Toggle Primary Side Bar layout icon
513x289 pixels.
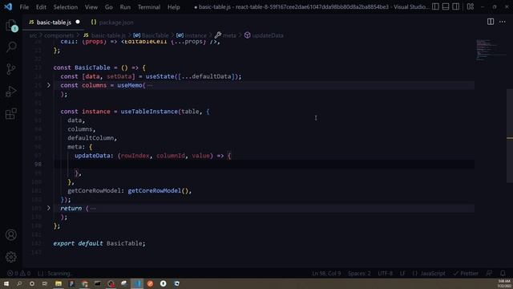click(x=435, y=6)
